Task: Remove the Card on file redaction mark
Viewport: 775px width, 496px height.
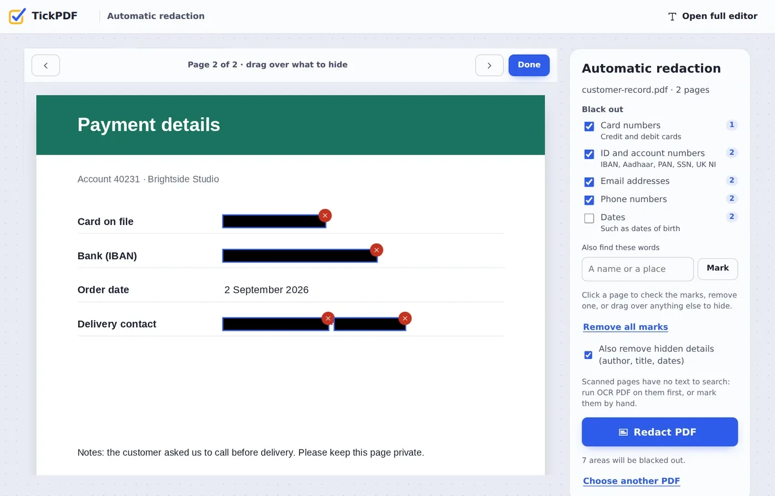Action: point(325,216)
